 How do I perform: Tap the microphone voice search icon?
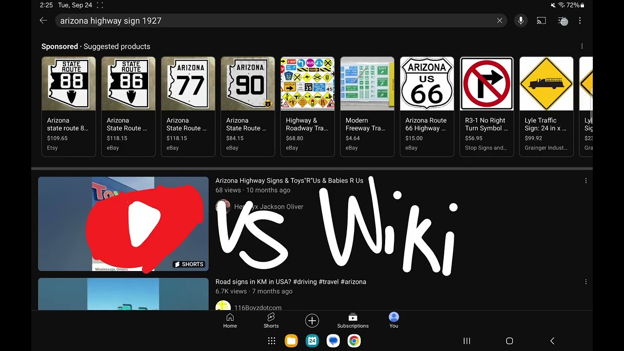(x=521, y=20)
